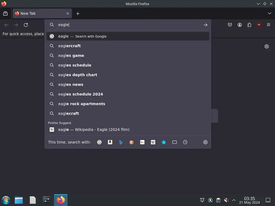The height and width of the screenshot is (206, 275).
Task: Click the back navigation arrow
Action: [6, 25]
